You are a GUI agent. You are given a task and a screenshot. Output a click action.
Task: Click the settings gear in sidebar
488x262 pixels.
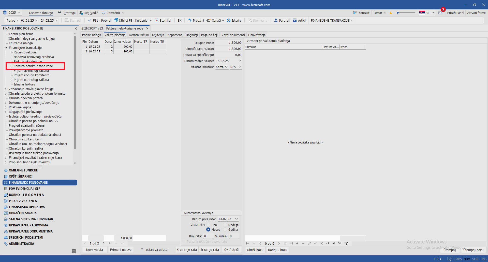(74, 251)
